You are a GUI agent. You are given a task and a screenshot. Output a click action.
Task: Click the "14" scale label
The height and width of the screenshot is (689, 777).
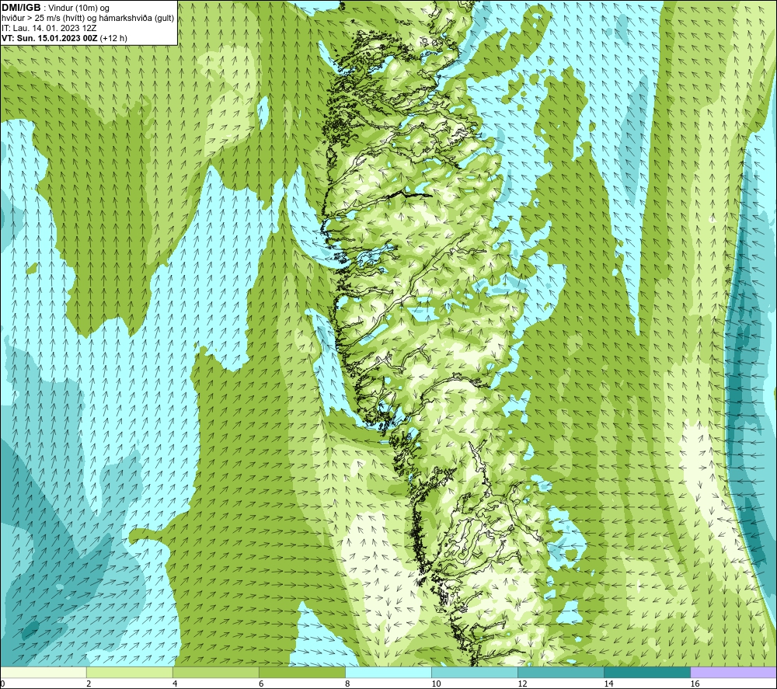point(608,684)
